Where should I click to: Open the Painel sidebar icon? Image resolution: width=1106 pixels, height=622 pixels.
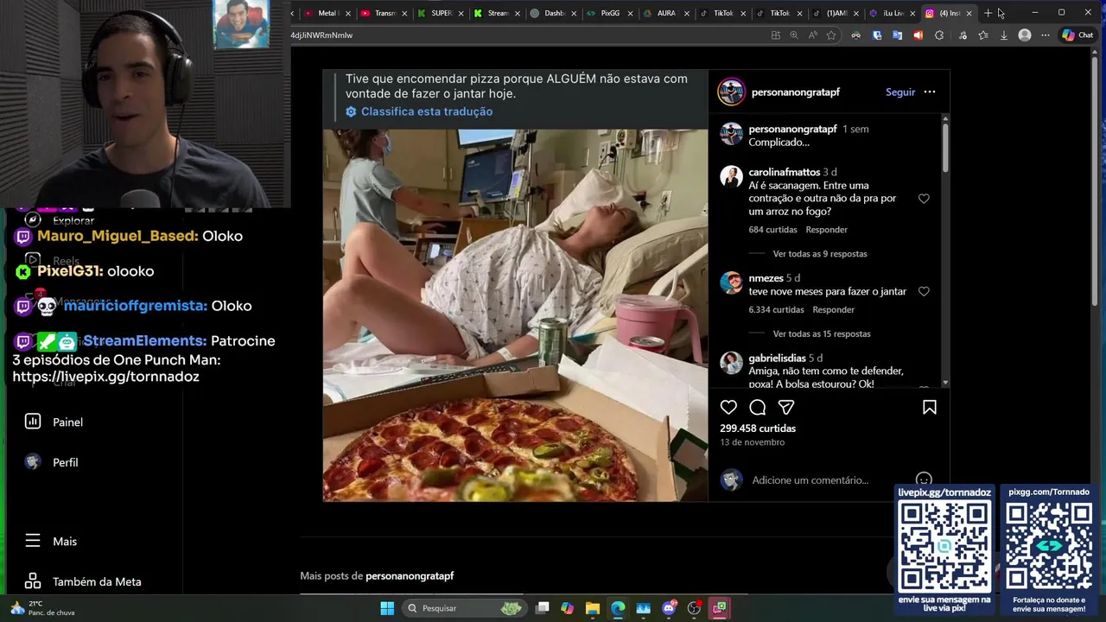(x=33, y=422)
